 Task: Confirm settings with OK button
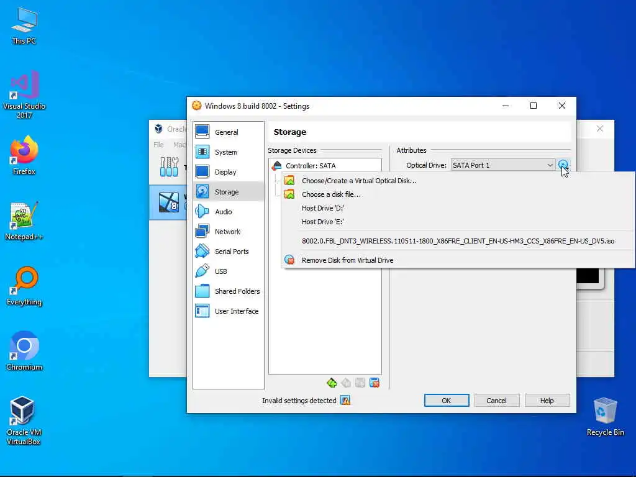(x=447, y=401)
